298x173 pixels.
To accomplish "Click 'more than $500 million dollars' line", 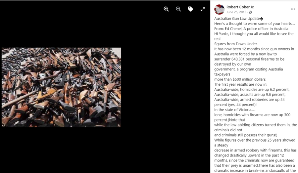I will (x=240, y=79).
